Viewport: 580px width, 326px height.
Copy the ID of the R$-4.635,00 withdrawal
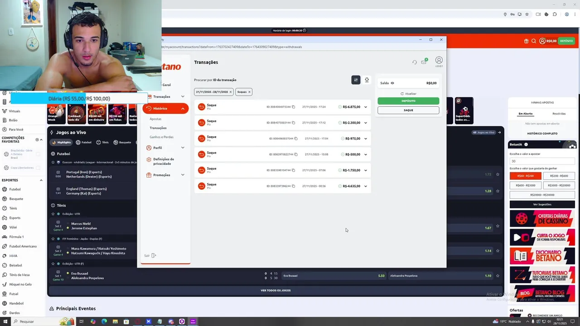point(294,186)
